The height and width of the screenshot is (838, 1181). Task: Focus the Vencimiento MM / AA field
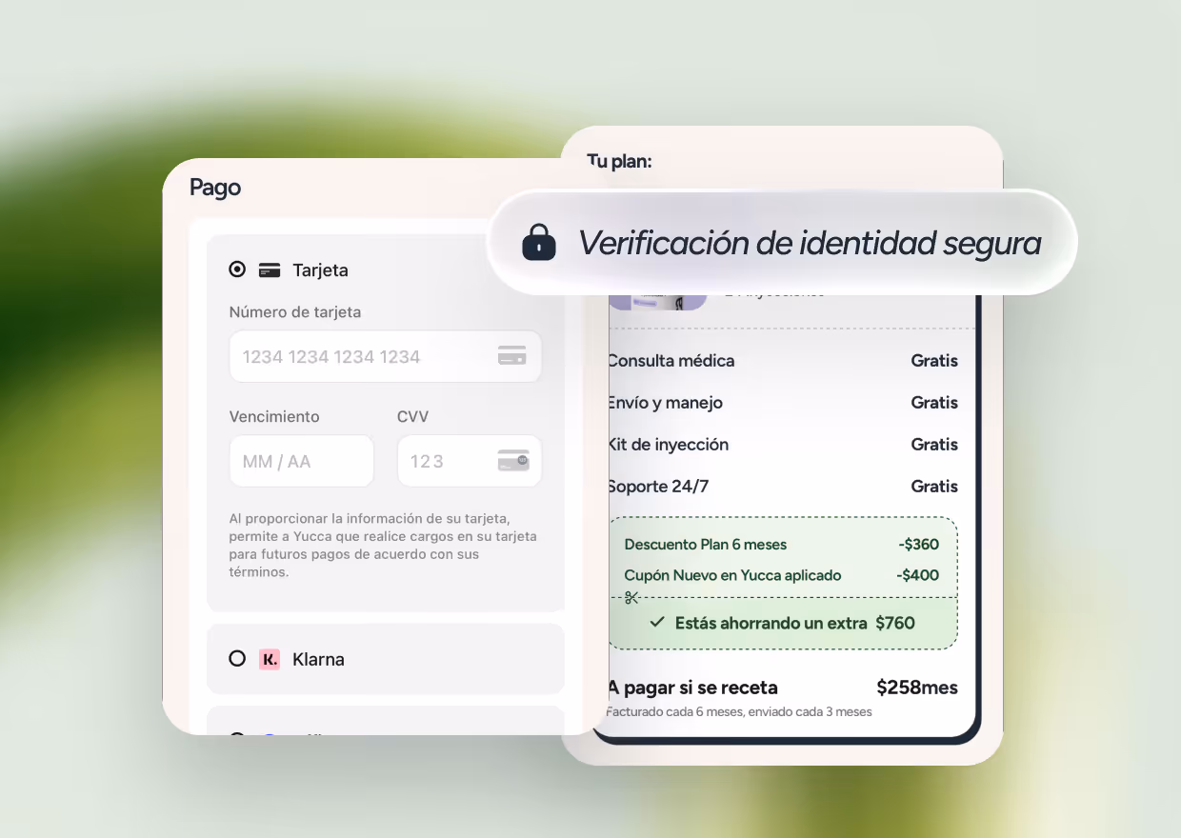(x=302, y=461)
